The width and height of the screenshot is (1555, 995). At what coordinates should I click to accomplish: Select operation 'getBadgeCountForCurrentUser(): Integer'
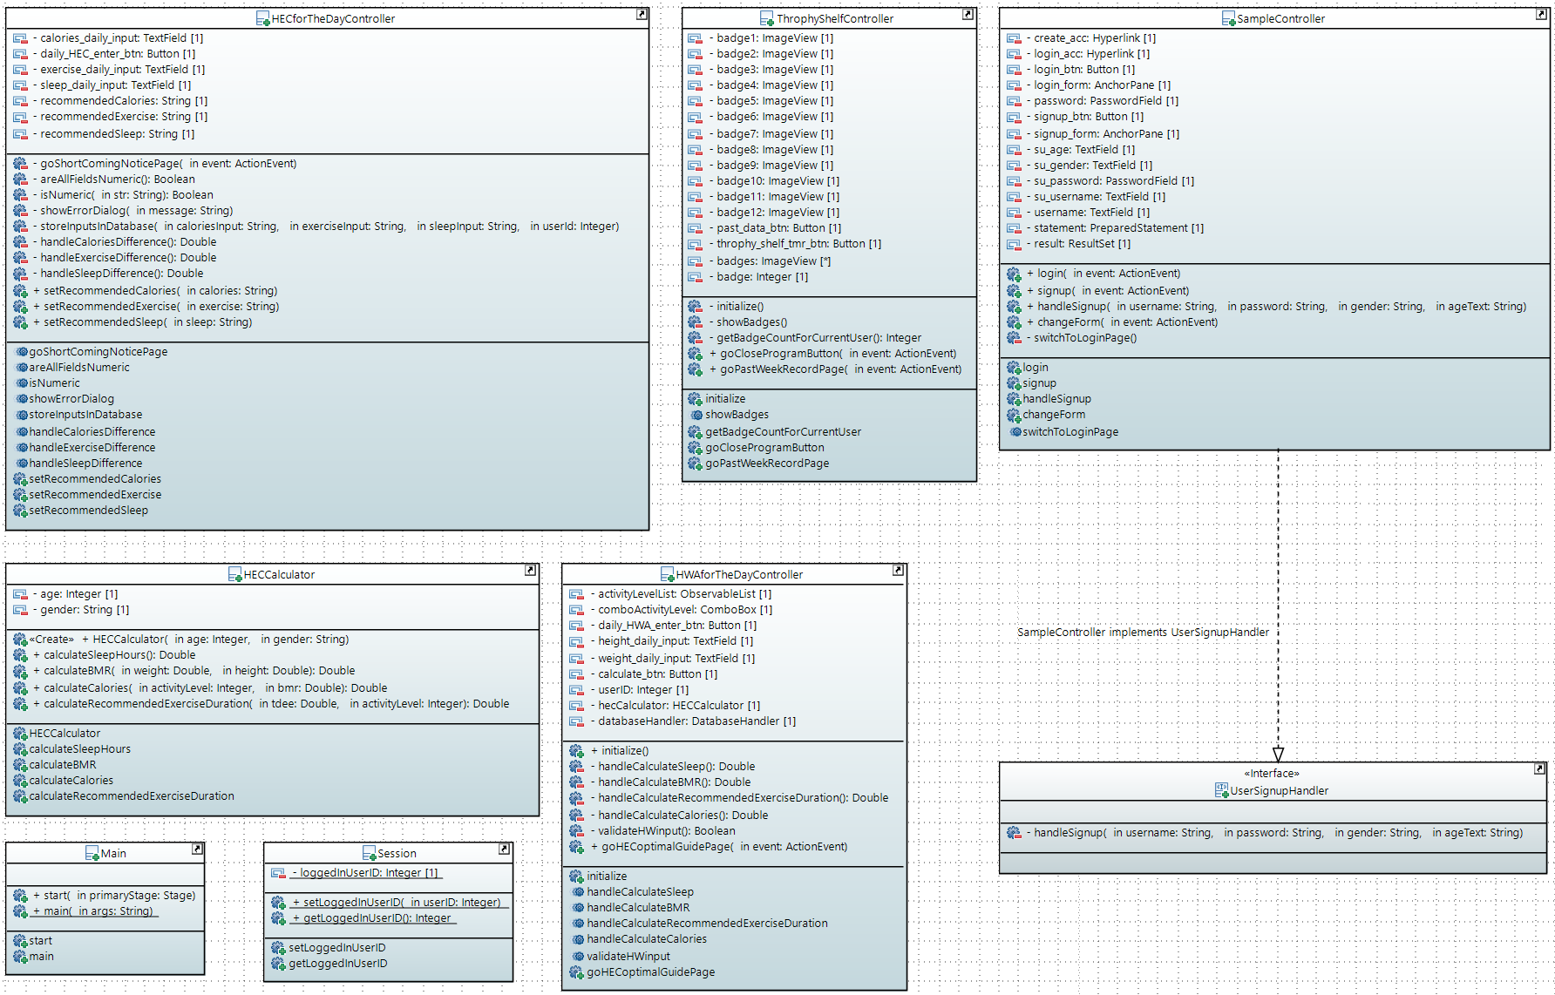tap(815, 338)
